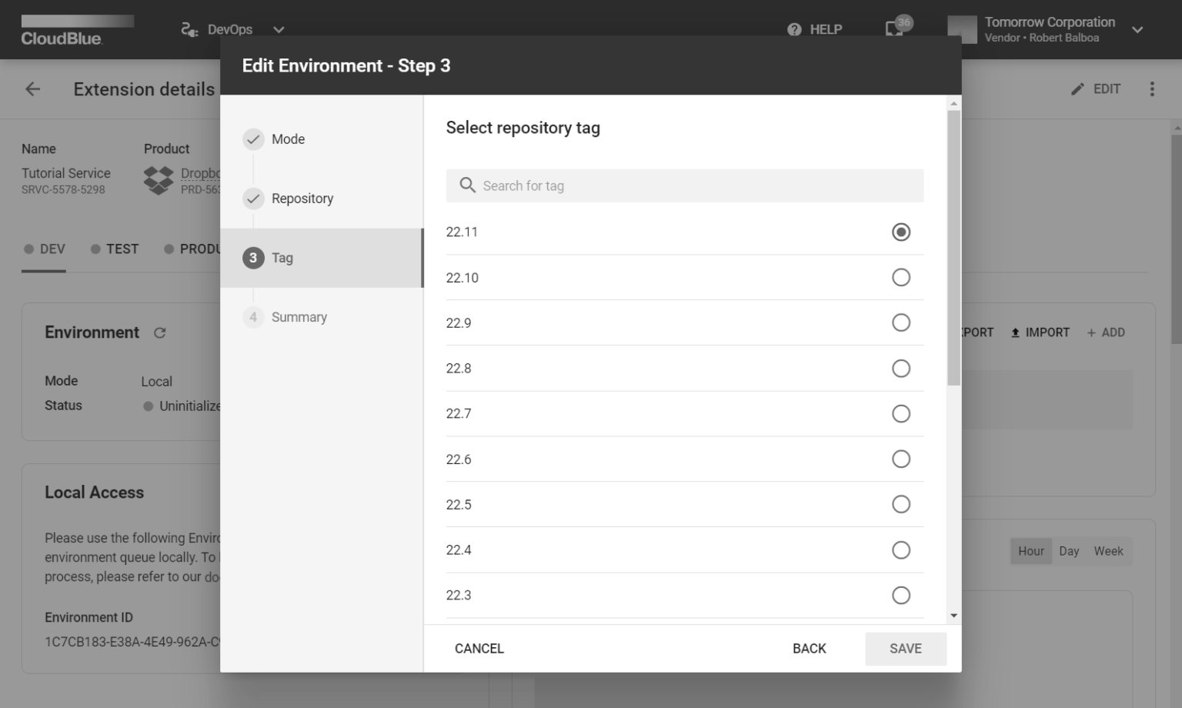Click the Import button

click(x=1040, y=332)
